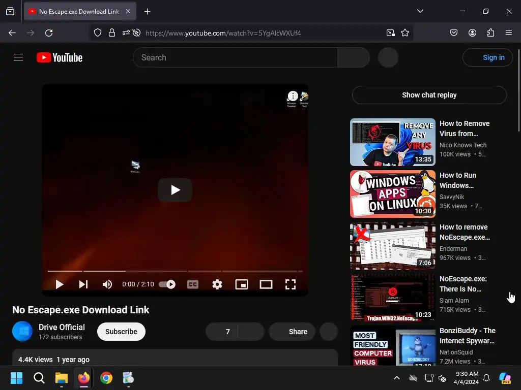This screenshot has width=521, height=390.
Task: Open the list all tabs dropdown
Action: 420,11
